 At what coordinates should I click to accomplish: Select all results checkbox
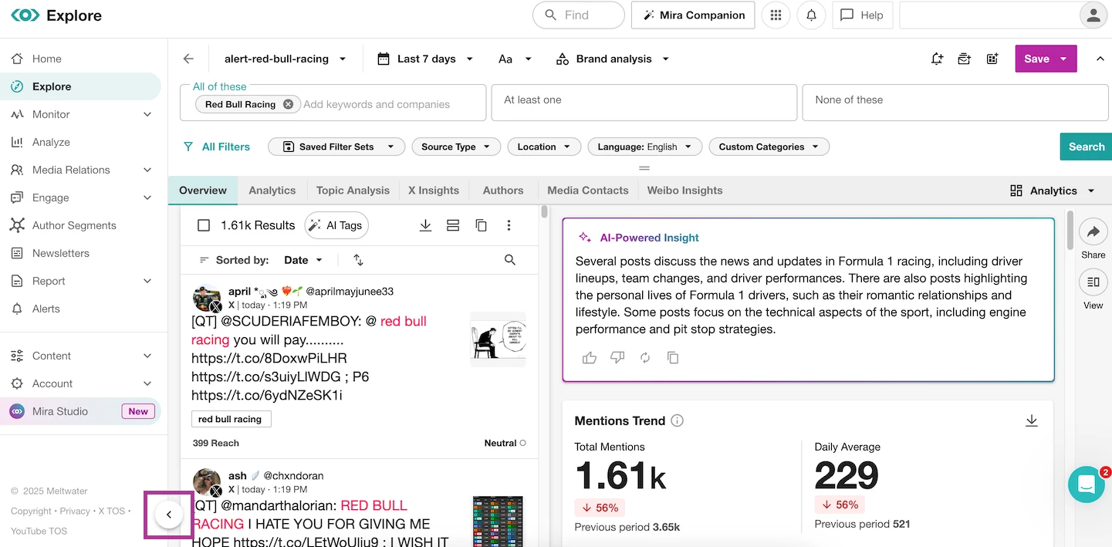(204, 225)
